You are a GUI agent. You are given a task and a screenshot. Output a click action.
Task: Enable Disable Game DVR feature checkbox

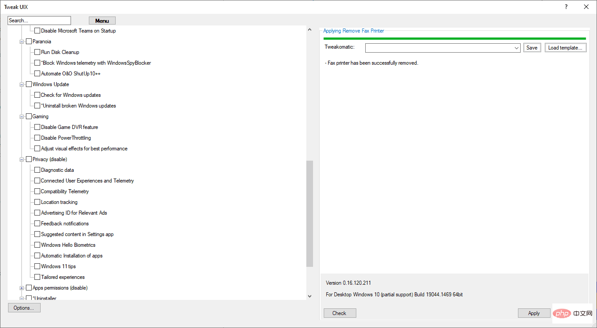(38, 127)
